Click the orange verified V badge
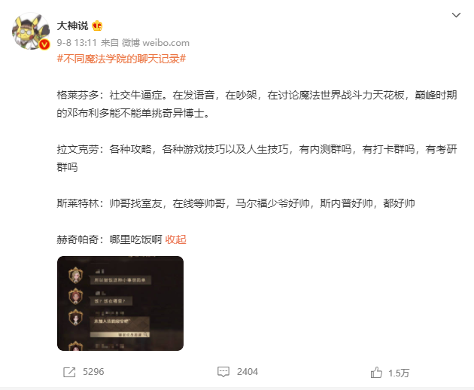 tap(44, 44)
